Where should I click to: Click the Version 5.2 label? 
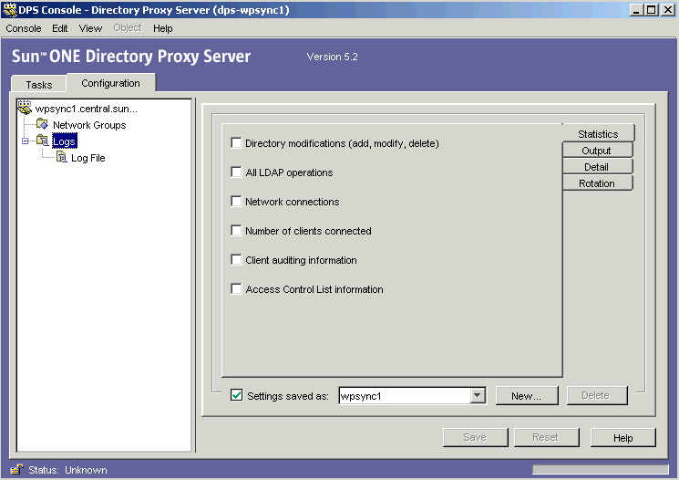(332, 57)
